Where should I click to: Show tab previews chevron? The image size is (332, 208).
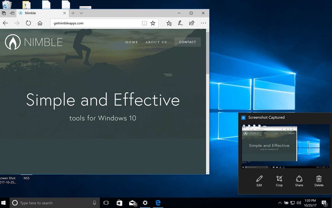(x=81, y=13)
